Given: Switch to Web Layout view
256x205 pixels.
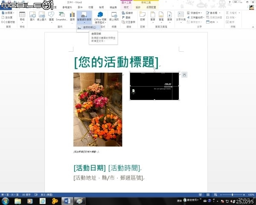Looking at the screenshot, I should point(215,195).
